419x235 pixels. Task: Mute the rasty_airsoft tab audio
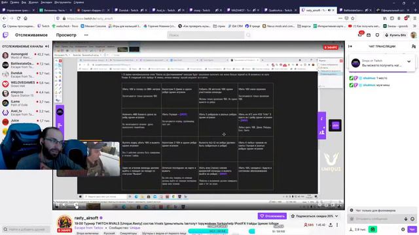coord(329,10)
